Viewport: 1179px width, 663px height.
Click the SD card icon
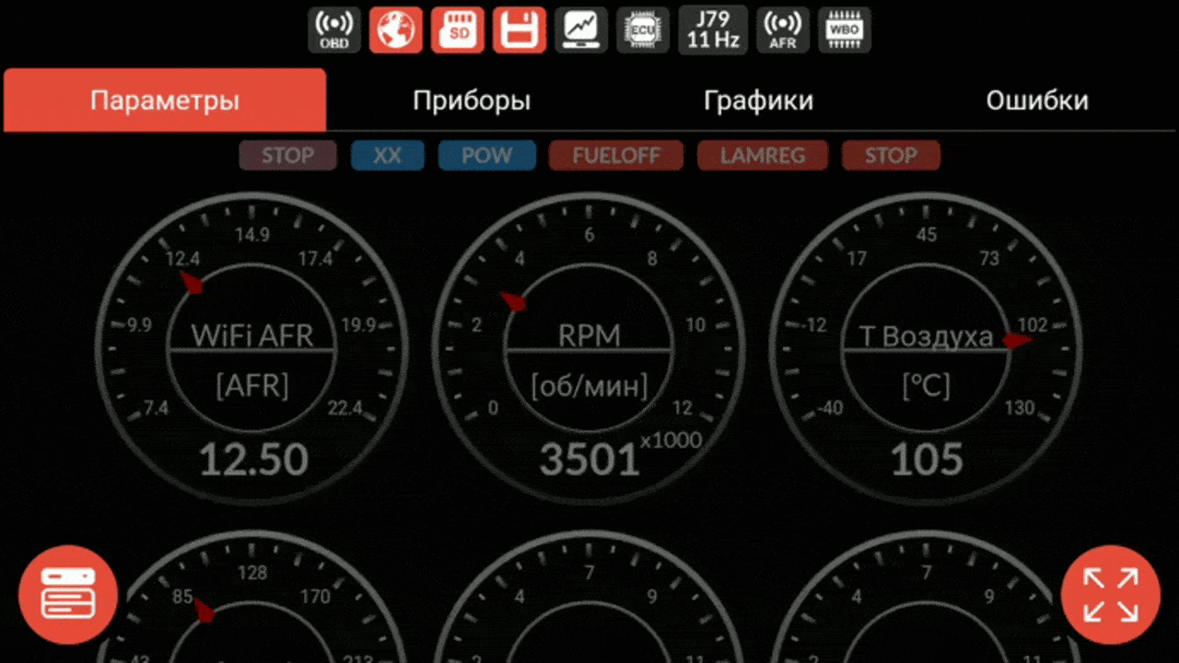[458, 30]
